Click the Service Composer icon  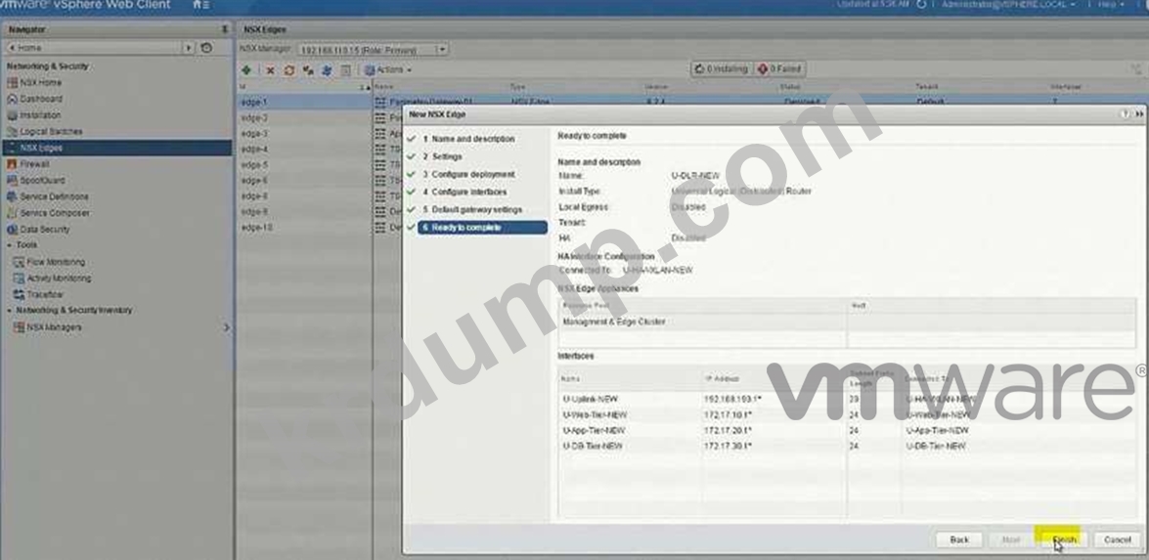[12, 213]
